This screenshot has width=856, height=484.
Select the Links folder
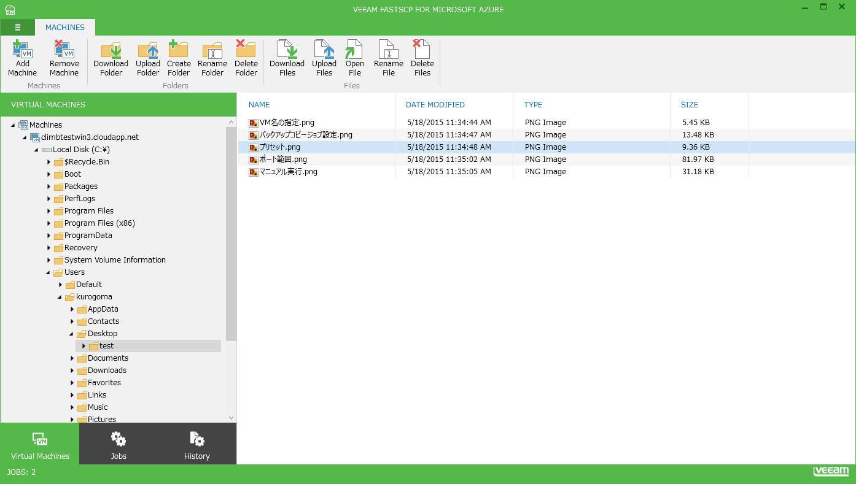pos(96,395)
